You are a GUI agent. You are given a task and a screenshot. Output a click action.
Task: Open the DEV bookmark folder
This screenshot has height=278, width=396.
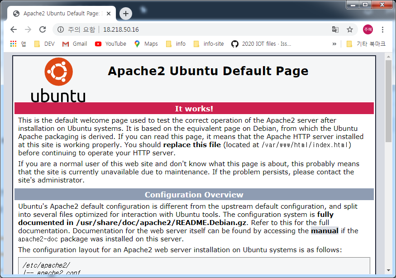tap(44, 44)
